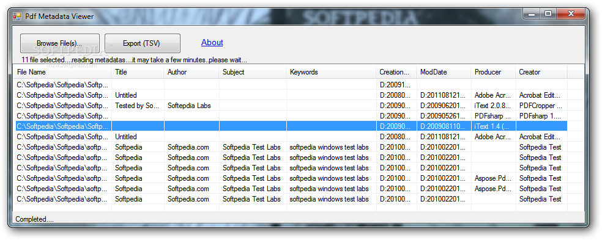Image resolution: width=602 pixels, height=240 pixels.
Task: Export metadata with Export (TSV) button
Action: pos(142,43)
